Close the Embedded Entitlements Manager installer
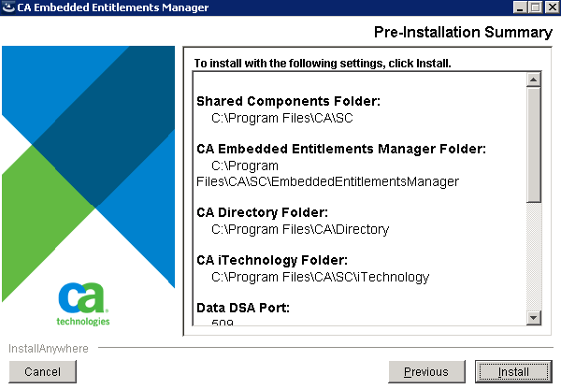The width and height of the screenshot is (561, 389). click(550, 8)
